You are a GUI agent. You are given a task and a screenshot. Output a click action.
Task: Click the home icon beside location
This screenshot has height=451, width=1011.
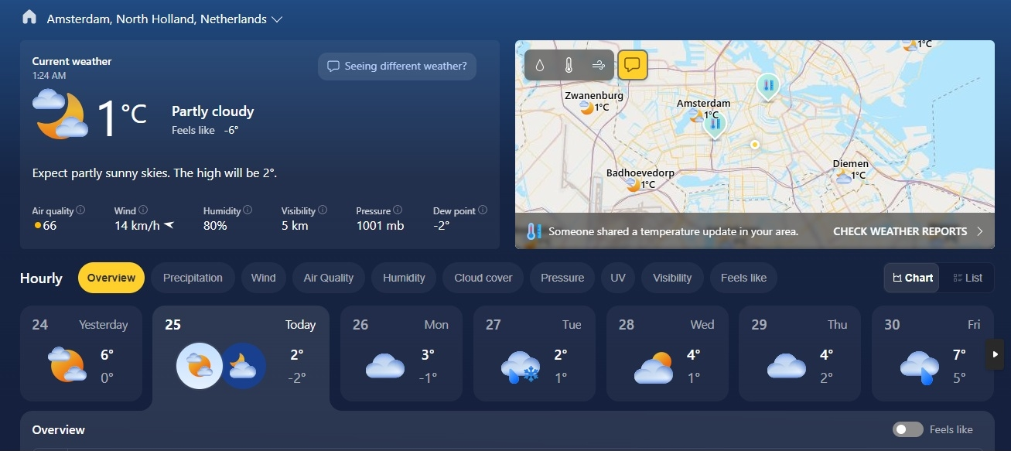[x=29, y=17]
